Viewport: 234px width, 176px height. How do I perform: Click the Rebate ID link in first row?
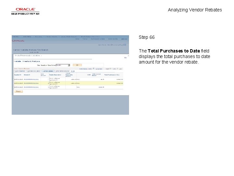(31, 79)
